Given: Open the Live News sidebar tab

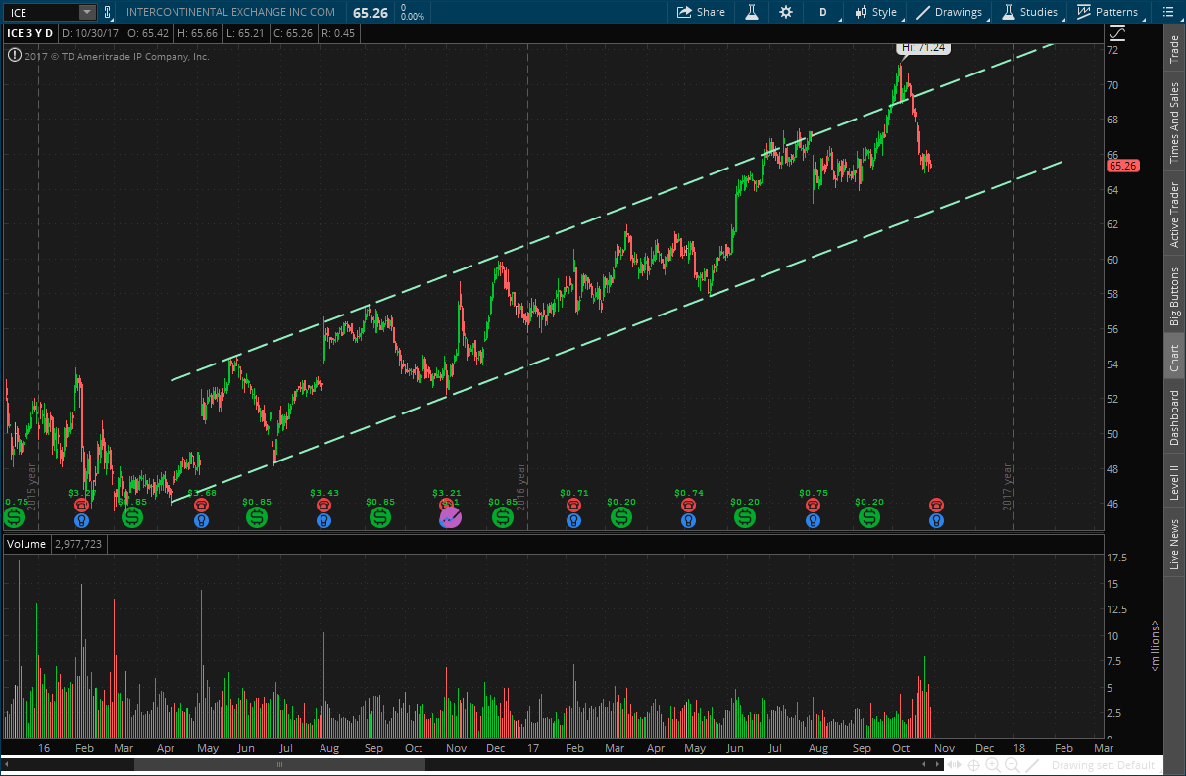Looking at the screenshot, I should (1174, 545).
